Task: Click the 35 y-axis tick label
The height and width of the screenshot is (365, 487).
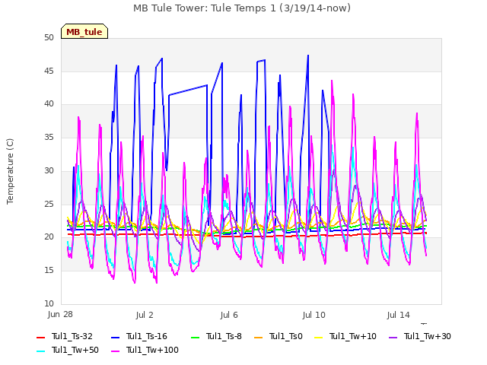Action: (x=49, y=137)
